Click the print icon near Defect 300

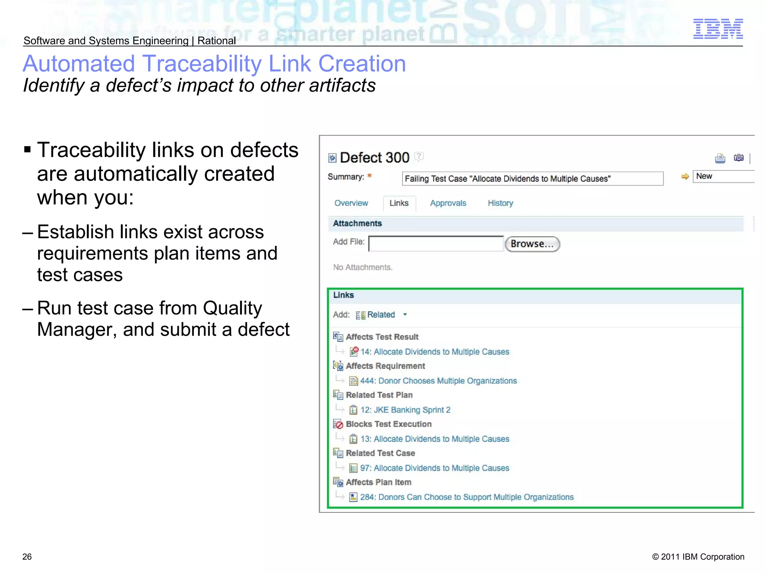(720, 158)
